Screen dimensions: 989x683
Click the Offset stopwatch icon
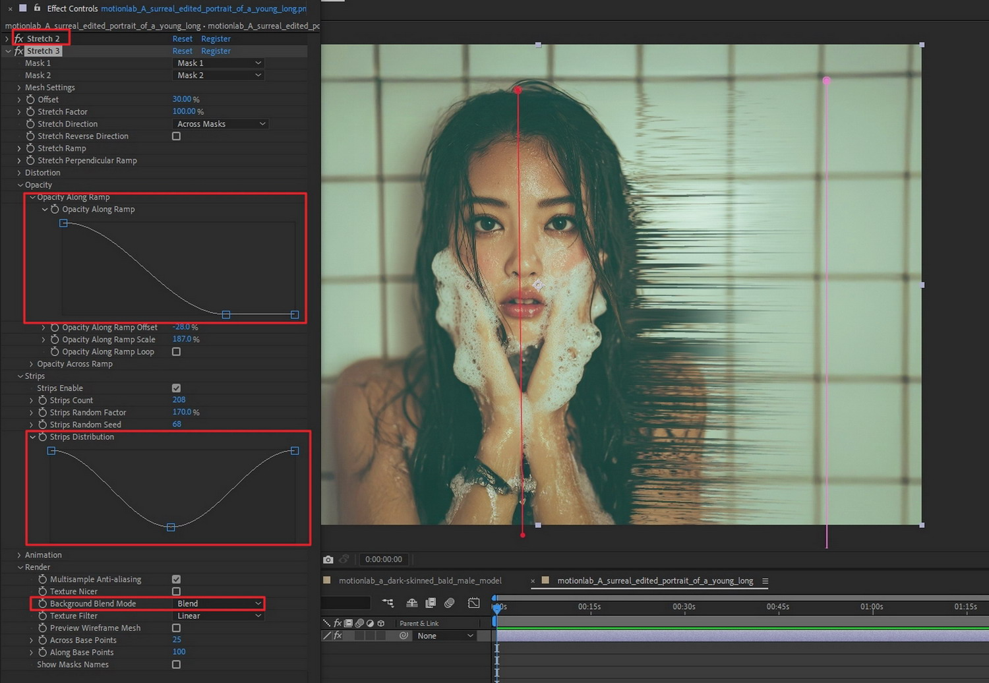pos(30,100)
